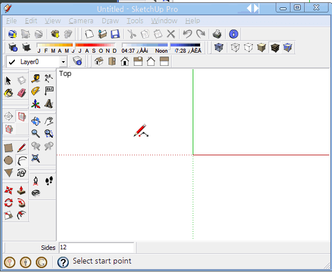Activate the Zoom Window tool

point(49,133)
